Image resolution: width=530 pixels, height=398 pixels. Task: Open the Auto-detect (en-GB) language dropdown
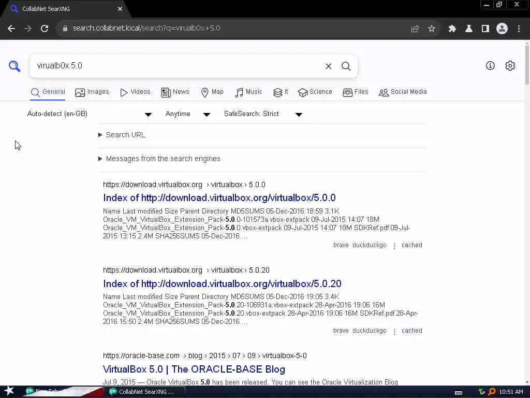point(90,114)
